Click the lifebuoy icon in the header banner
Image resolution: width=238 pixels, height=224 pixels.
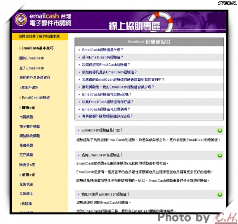point(161,22)
